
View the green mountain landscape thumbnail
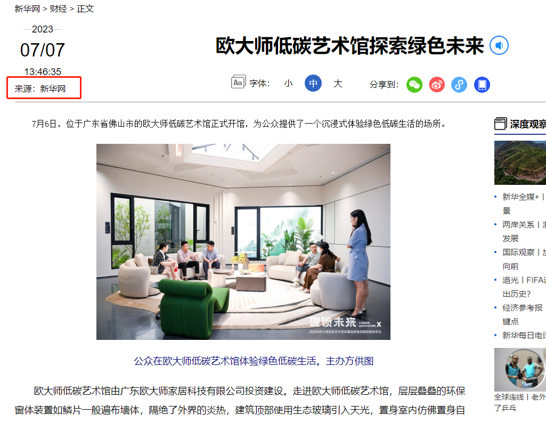520,162
